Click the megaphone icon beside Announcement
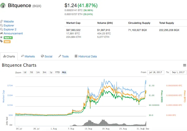The height and width of the screenshot is (131, 187). point(1,33)
